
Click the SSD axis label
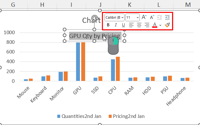coord(95,90)
